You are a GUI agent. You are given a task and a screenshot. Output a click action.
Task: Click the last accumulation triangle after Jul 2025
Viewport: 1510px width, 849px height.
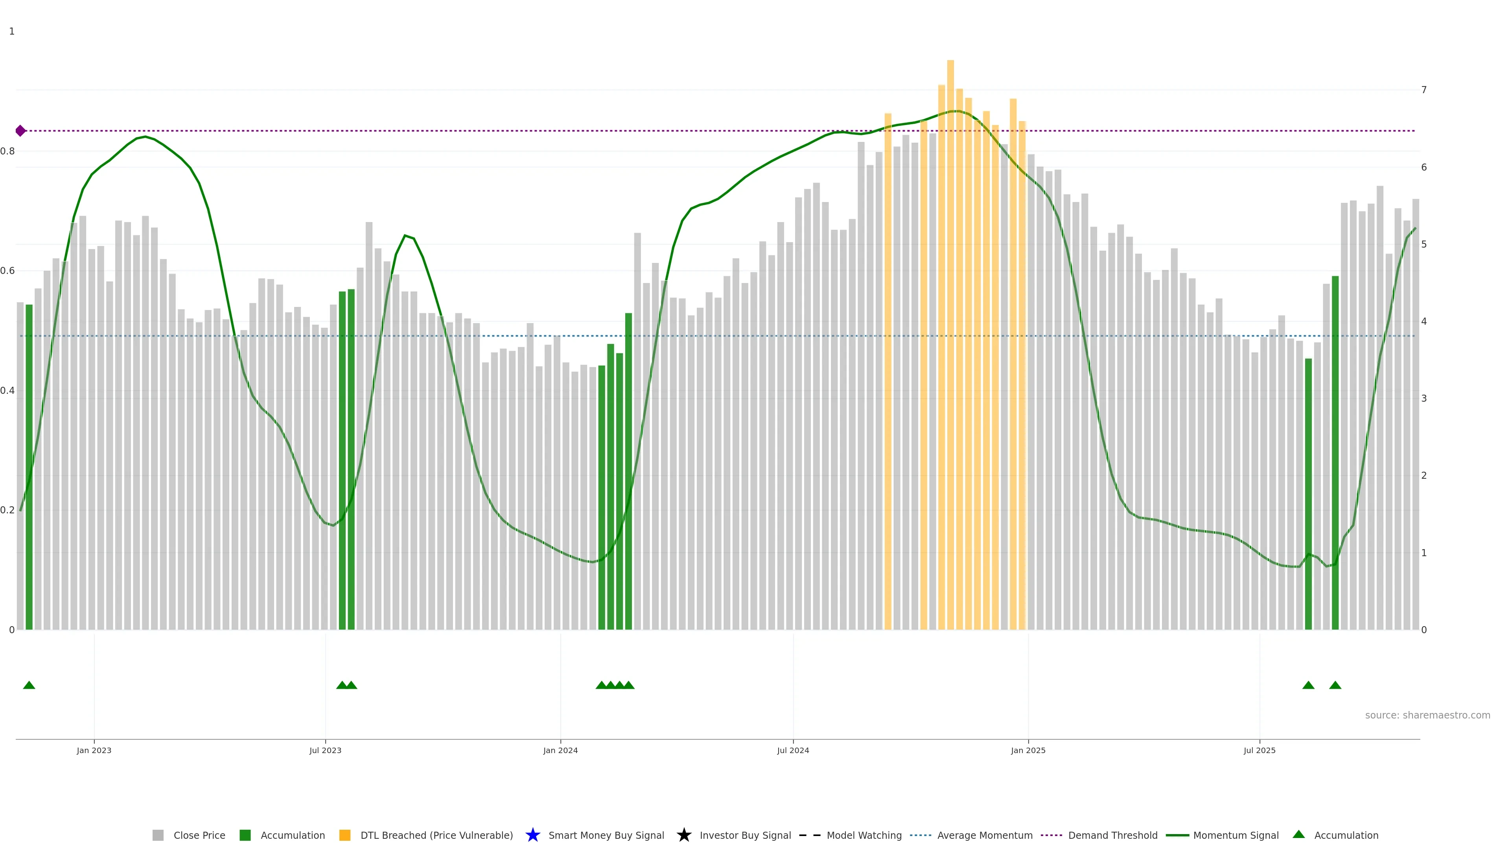tap(1335, 685)
